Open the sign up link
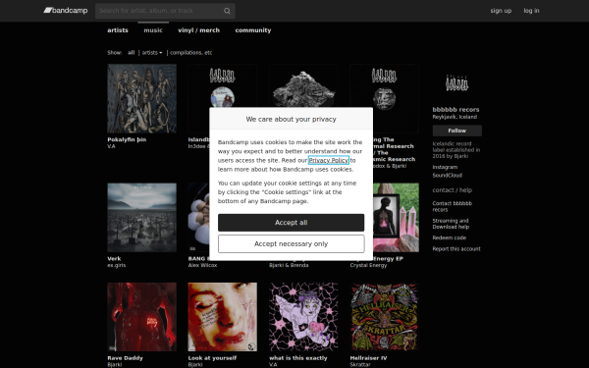The image size is (589, 368). tap(501, 11)
